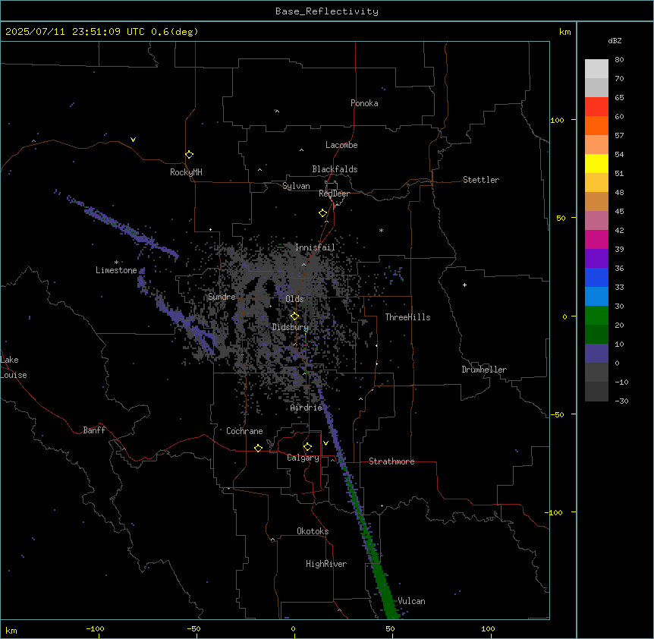Click the Banff label
This screenshot has height=639, width=654.
coord(94,430)
